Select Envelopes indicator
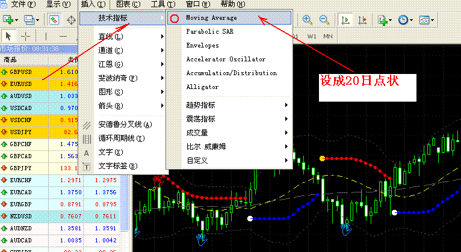 click(229, 45)
